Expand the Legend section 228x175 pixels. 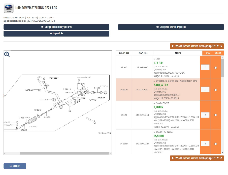[56, 34]
